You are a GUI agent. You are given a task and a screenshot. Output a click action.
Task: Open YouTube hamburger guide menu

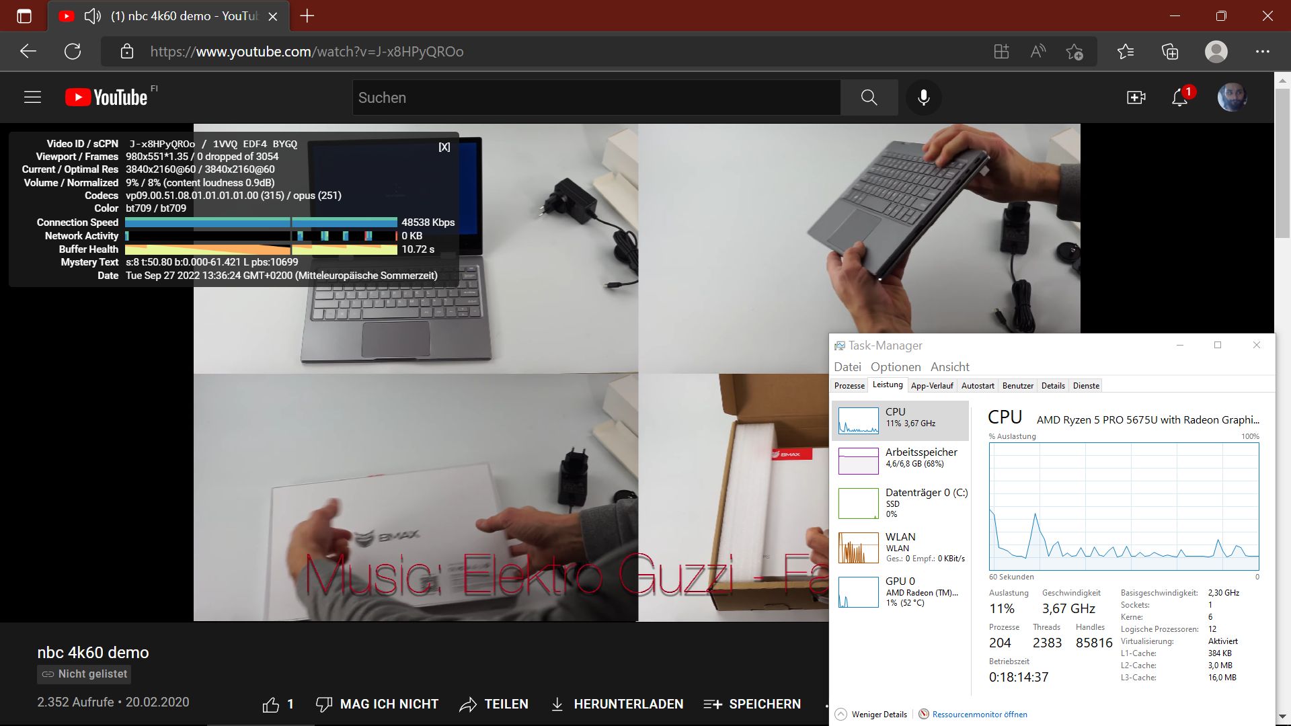click(32, 97)
